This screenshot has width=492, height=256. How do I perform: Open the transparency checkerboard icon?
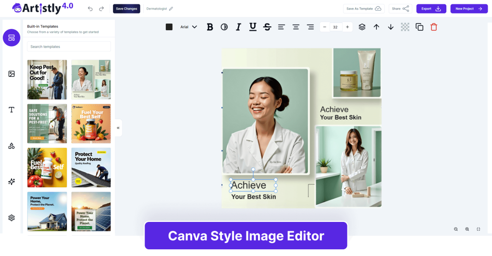(405, 27)
